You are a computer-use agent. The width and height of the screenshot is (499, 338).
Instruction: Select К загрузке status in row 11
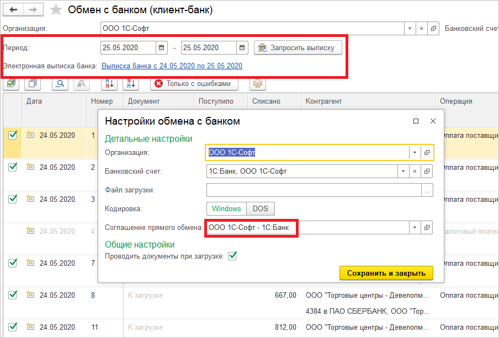click(145, 327)
